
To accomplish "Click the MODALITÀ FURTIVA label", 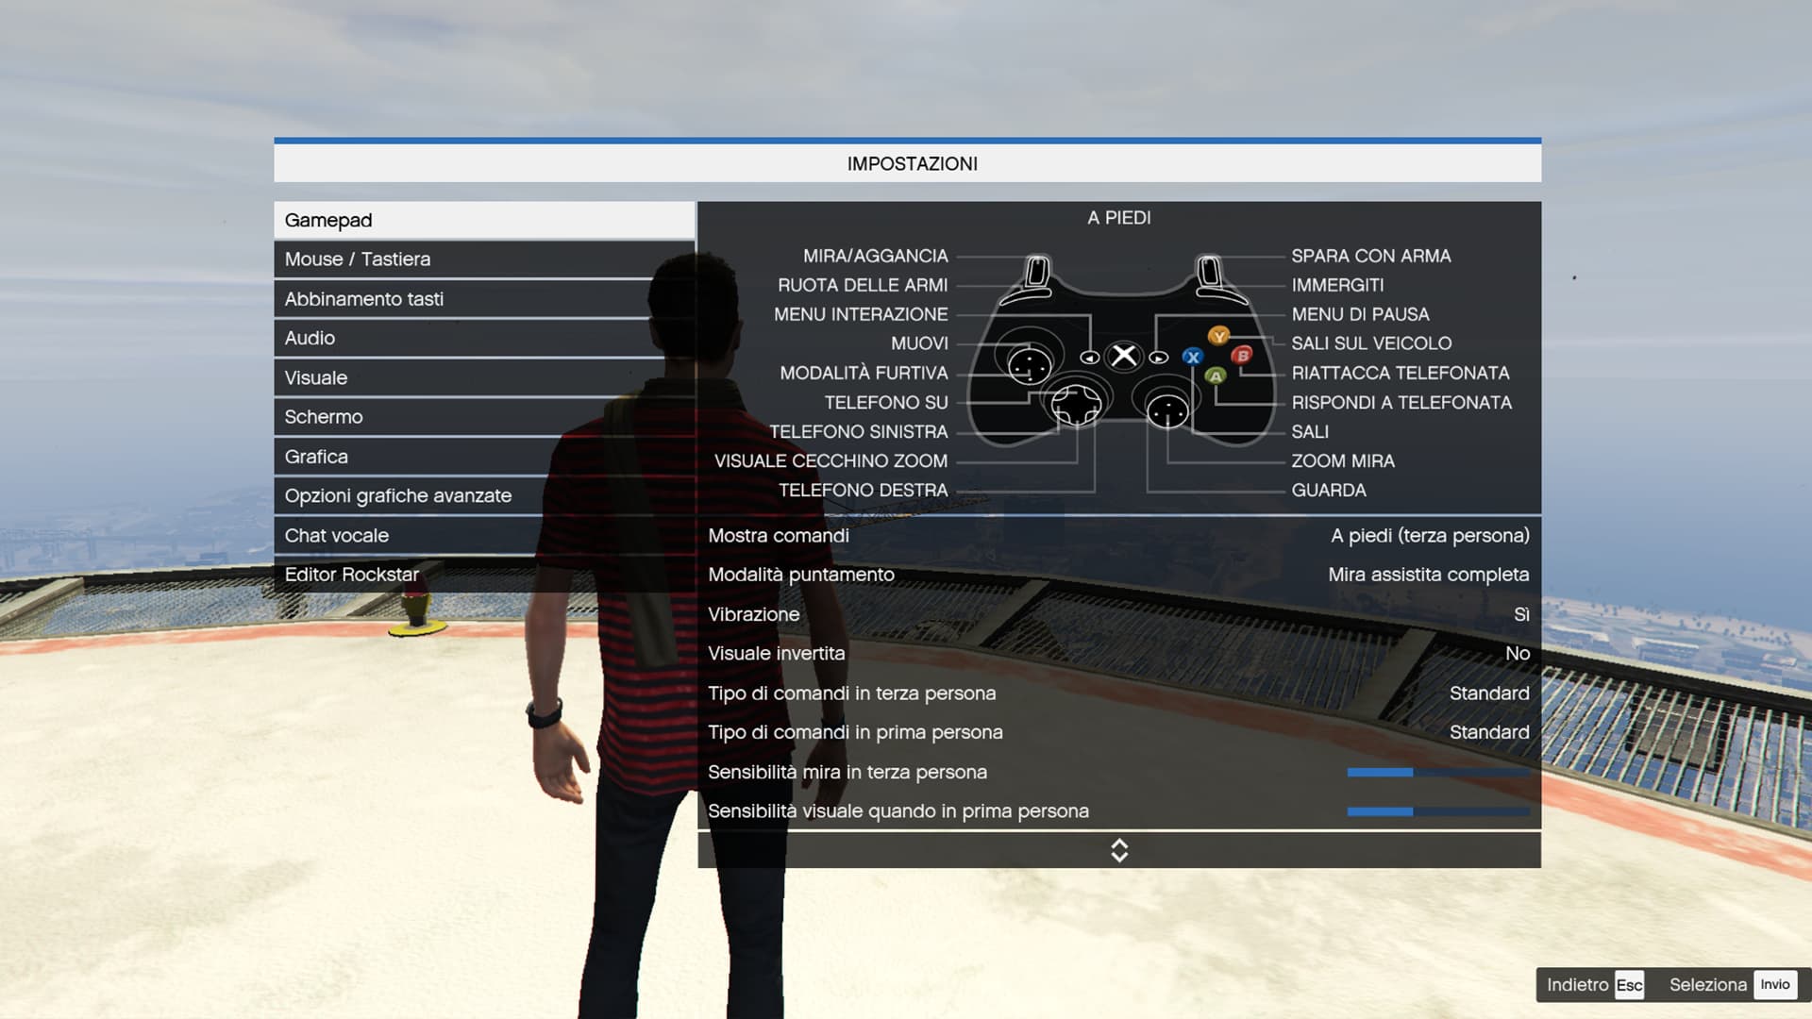I will 864,373.
